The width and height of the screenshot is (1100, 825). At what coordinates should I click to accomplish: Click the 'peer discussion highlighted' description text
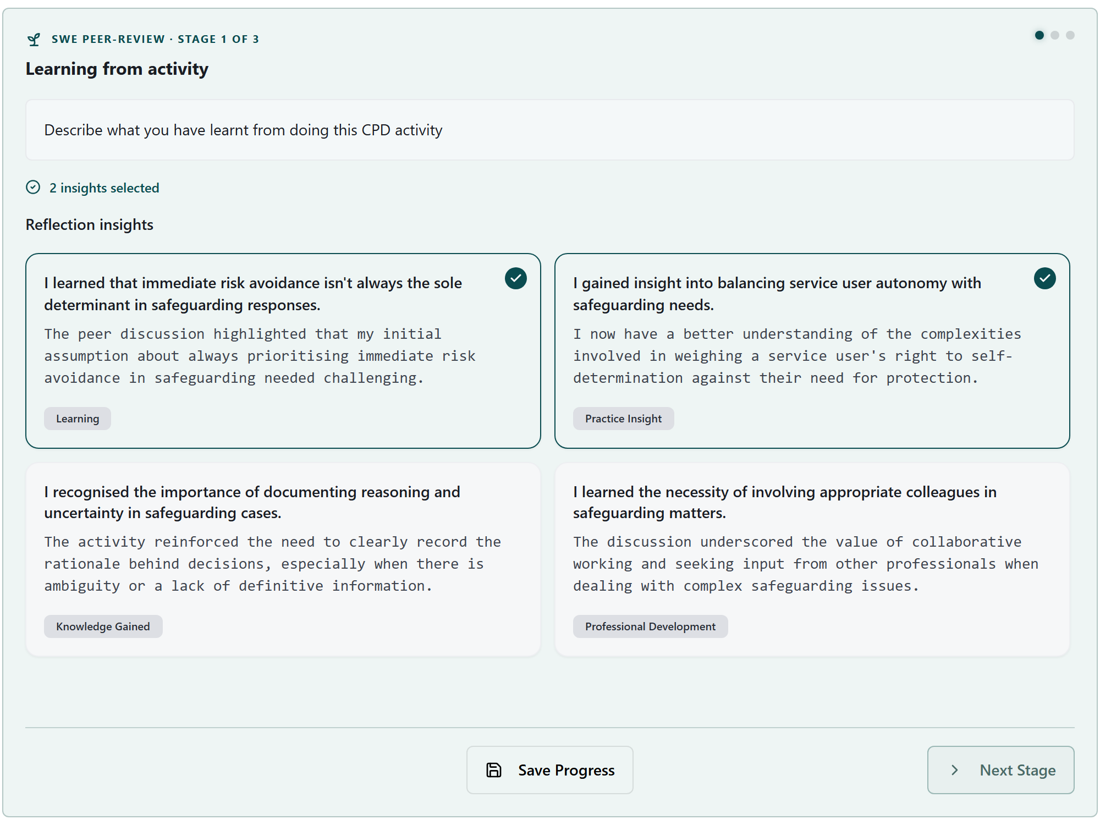click(260, 356)
